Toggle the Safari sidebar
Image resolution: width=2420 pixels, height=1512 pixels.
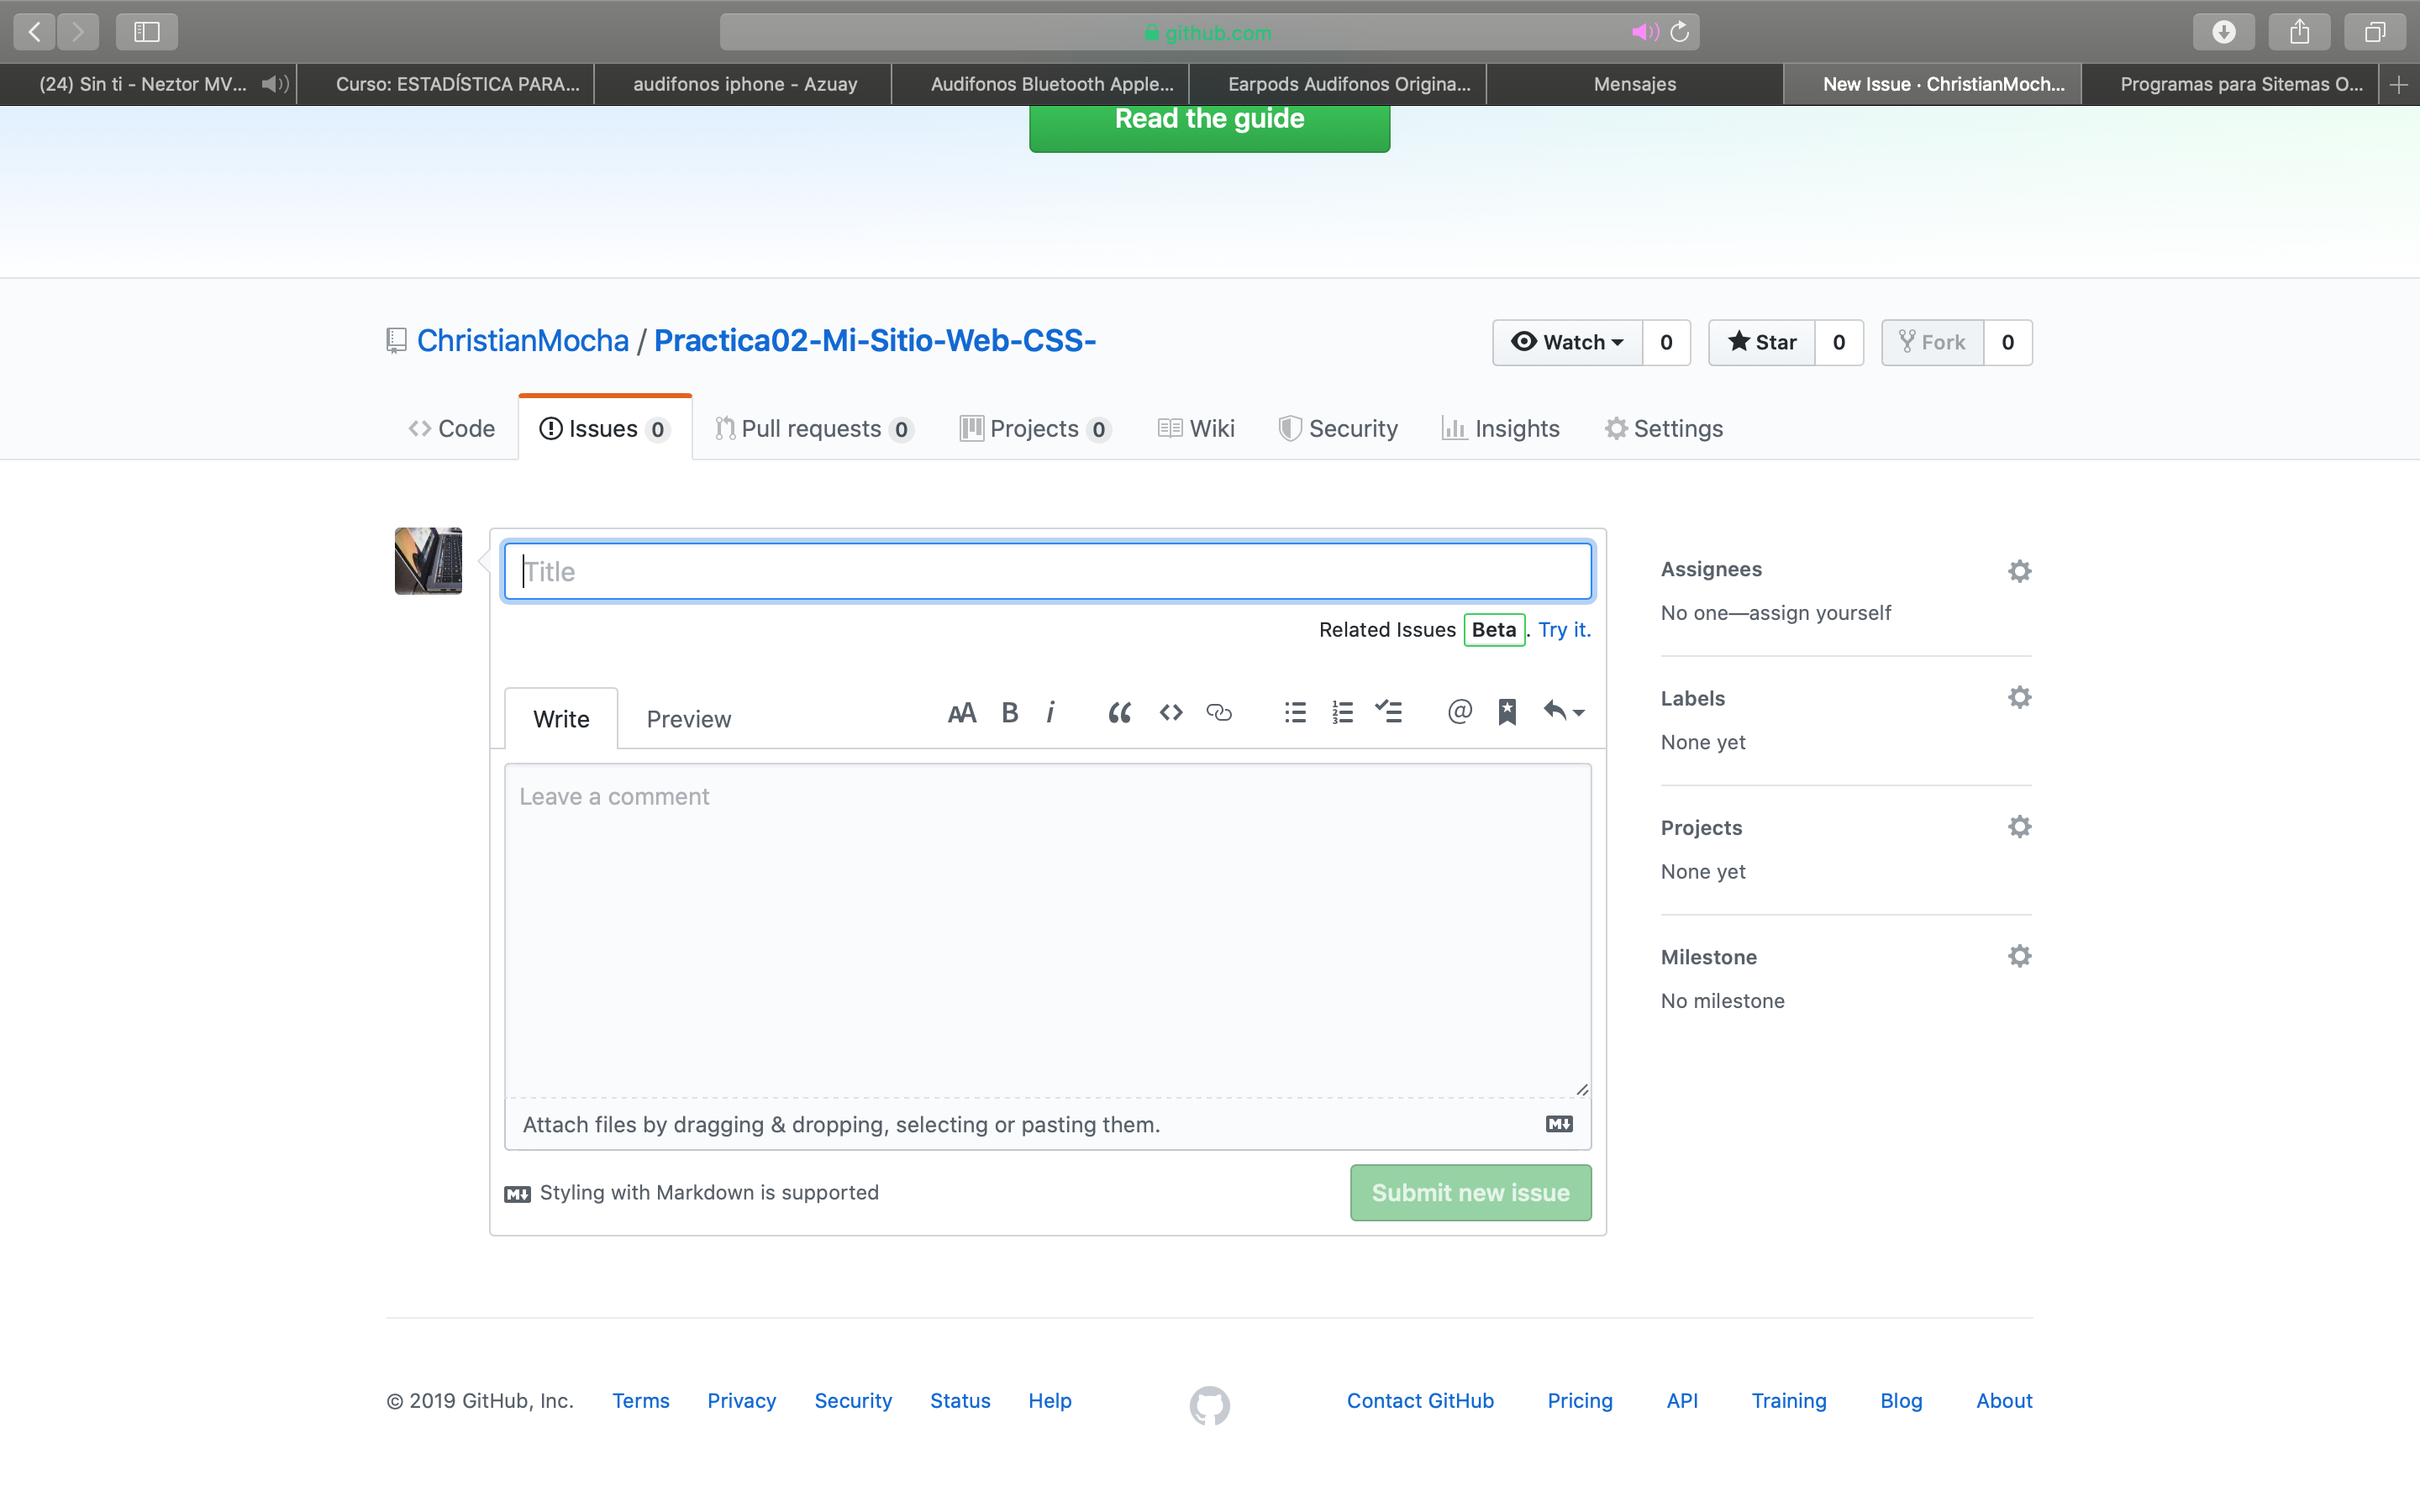[x=146, y=31]
